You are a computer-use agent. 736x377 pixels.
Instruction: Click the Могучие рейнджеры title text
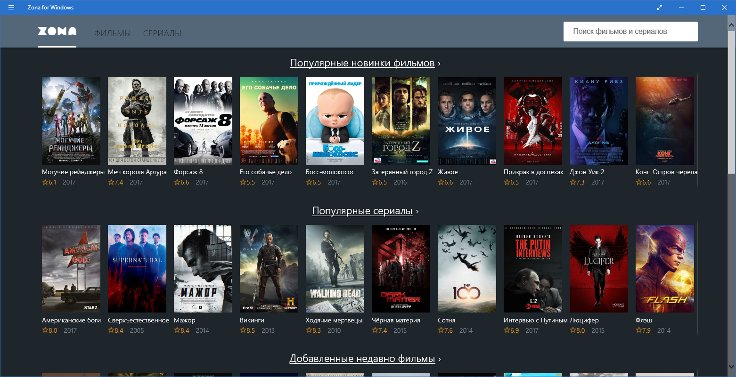coord(73,172)
